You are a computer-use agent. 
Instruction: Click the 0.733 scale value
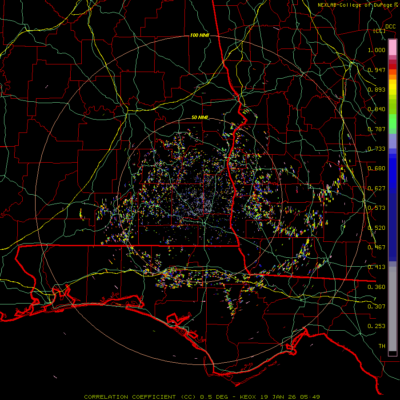(x=376, y=149)
